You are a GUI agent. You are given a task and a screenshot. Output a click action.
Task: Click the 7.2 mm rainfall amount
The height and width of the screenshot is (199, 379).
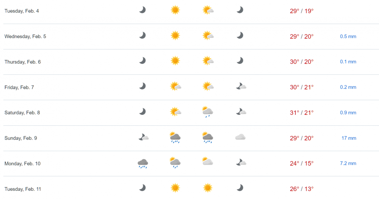[x=348, y=164]
